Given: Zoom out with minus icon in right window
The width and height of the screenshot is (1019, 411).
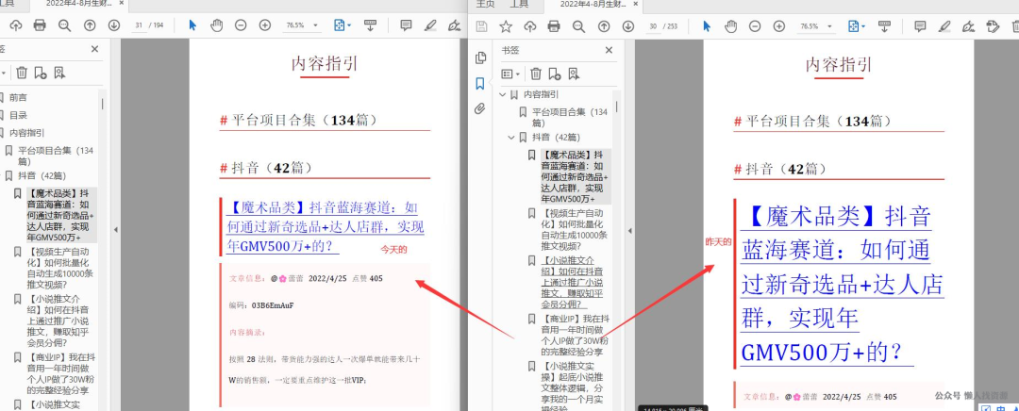Looking at the screenshot, I should tap(755, 26).
